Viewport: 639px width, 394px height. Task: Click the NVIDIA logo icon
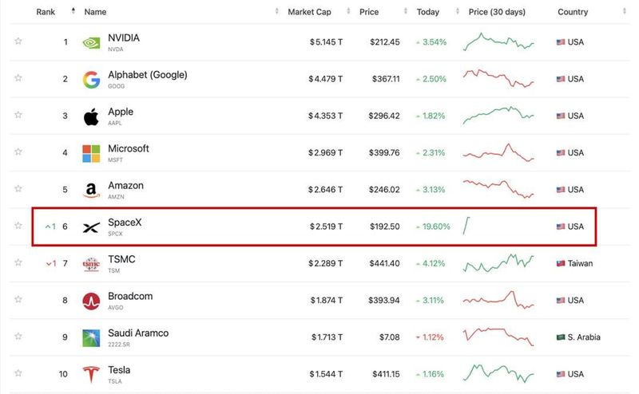(x=91, y=42)
